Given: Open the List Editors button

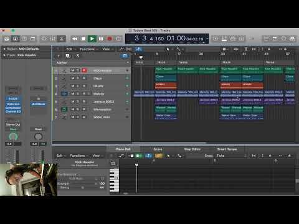Looking at the screenshot, I should [x=267, y=39].
